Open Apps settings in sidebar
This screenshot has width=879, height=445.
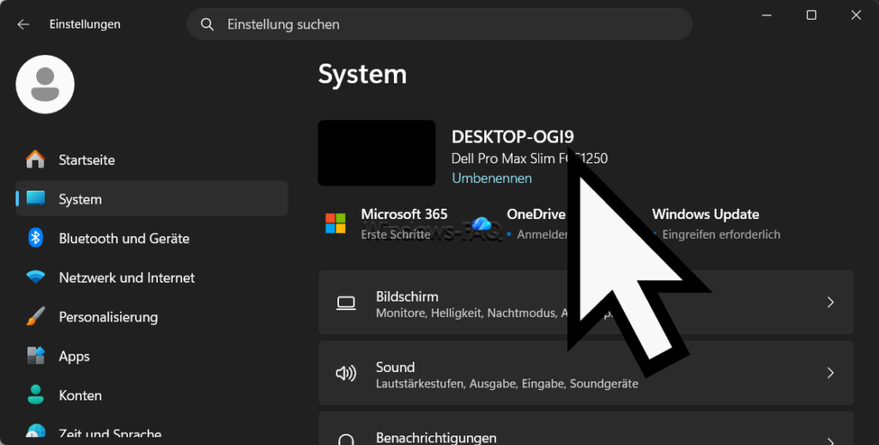coord(152,357)
